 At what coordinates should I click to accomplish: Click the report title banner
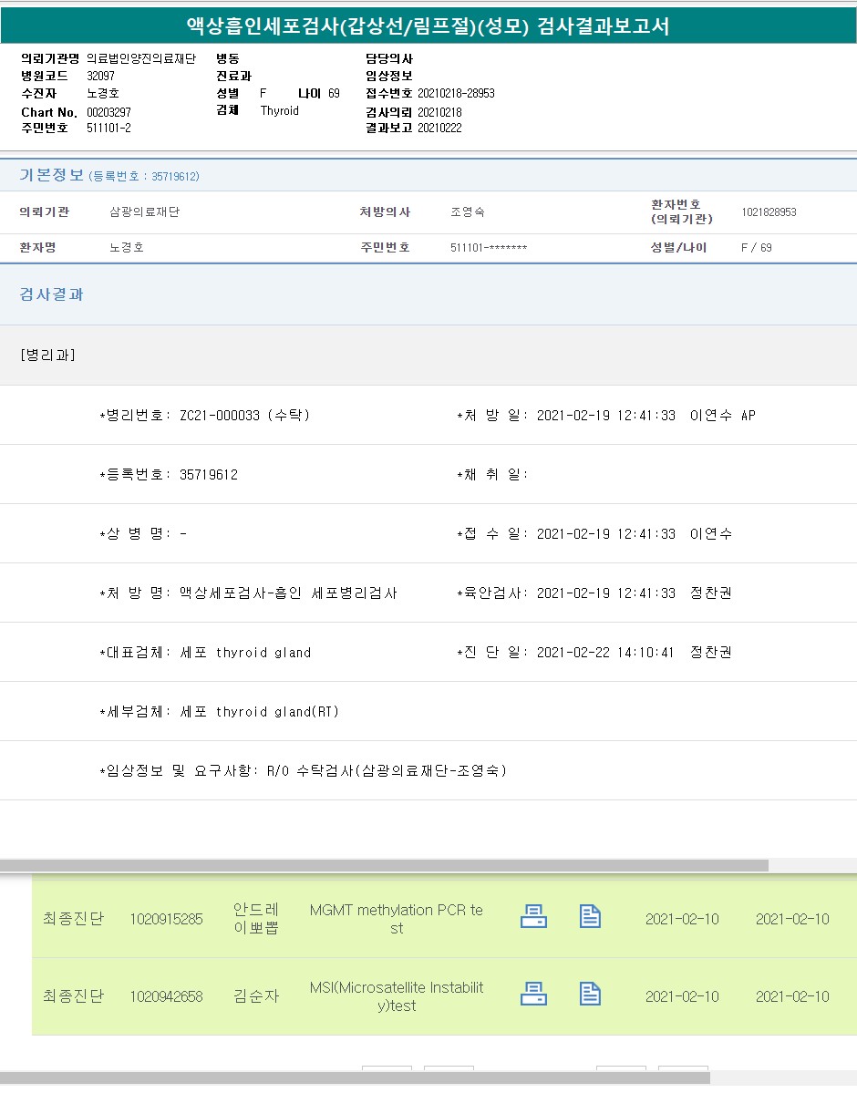coord(428,26)
